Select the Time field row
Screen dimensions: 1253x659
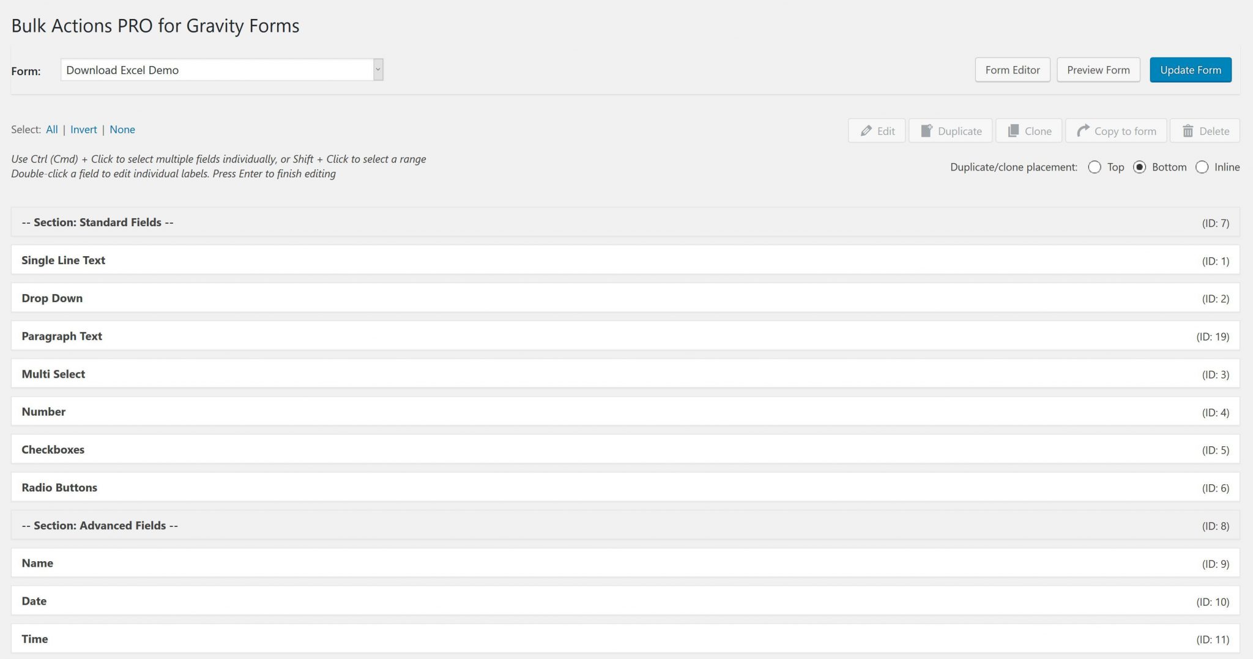click(x=625, y=639)
